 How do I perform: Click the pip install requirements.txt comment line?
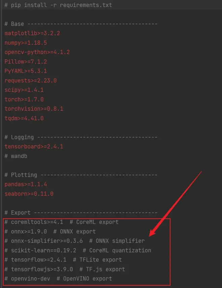click(x=58, y=5)
